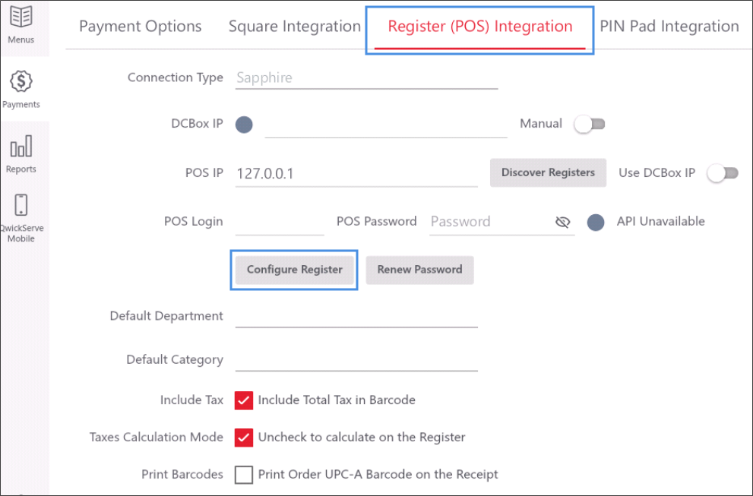The height and width of the screenshot is (496, 753).
Task: Click the Discover Registers button
Action: (x=548, y=173)
